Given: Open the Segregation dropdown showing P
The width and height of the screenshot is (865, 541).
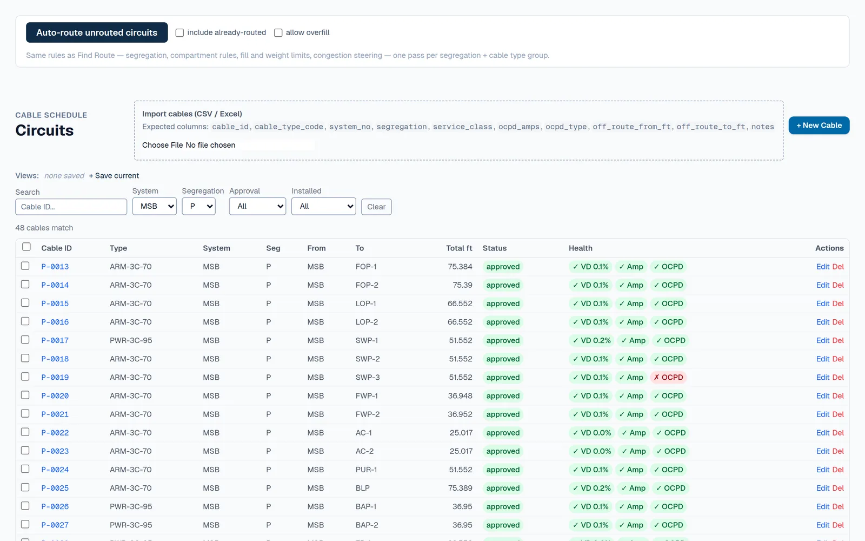Looking at the screenshot, I should (198, 206).
